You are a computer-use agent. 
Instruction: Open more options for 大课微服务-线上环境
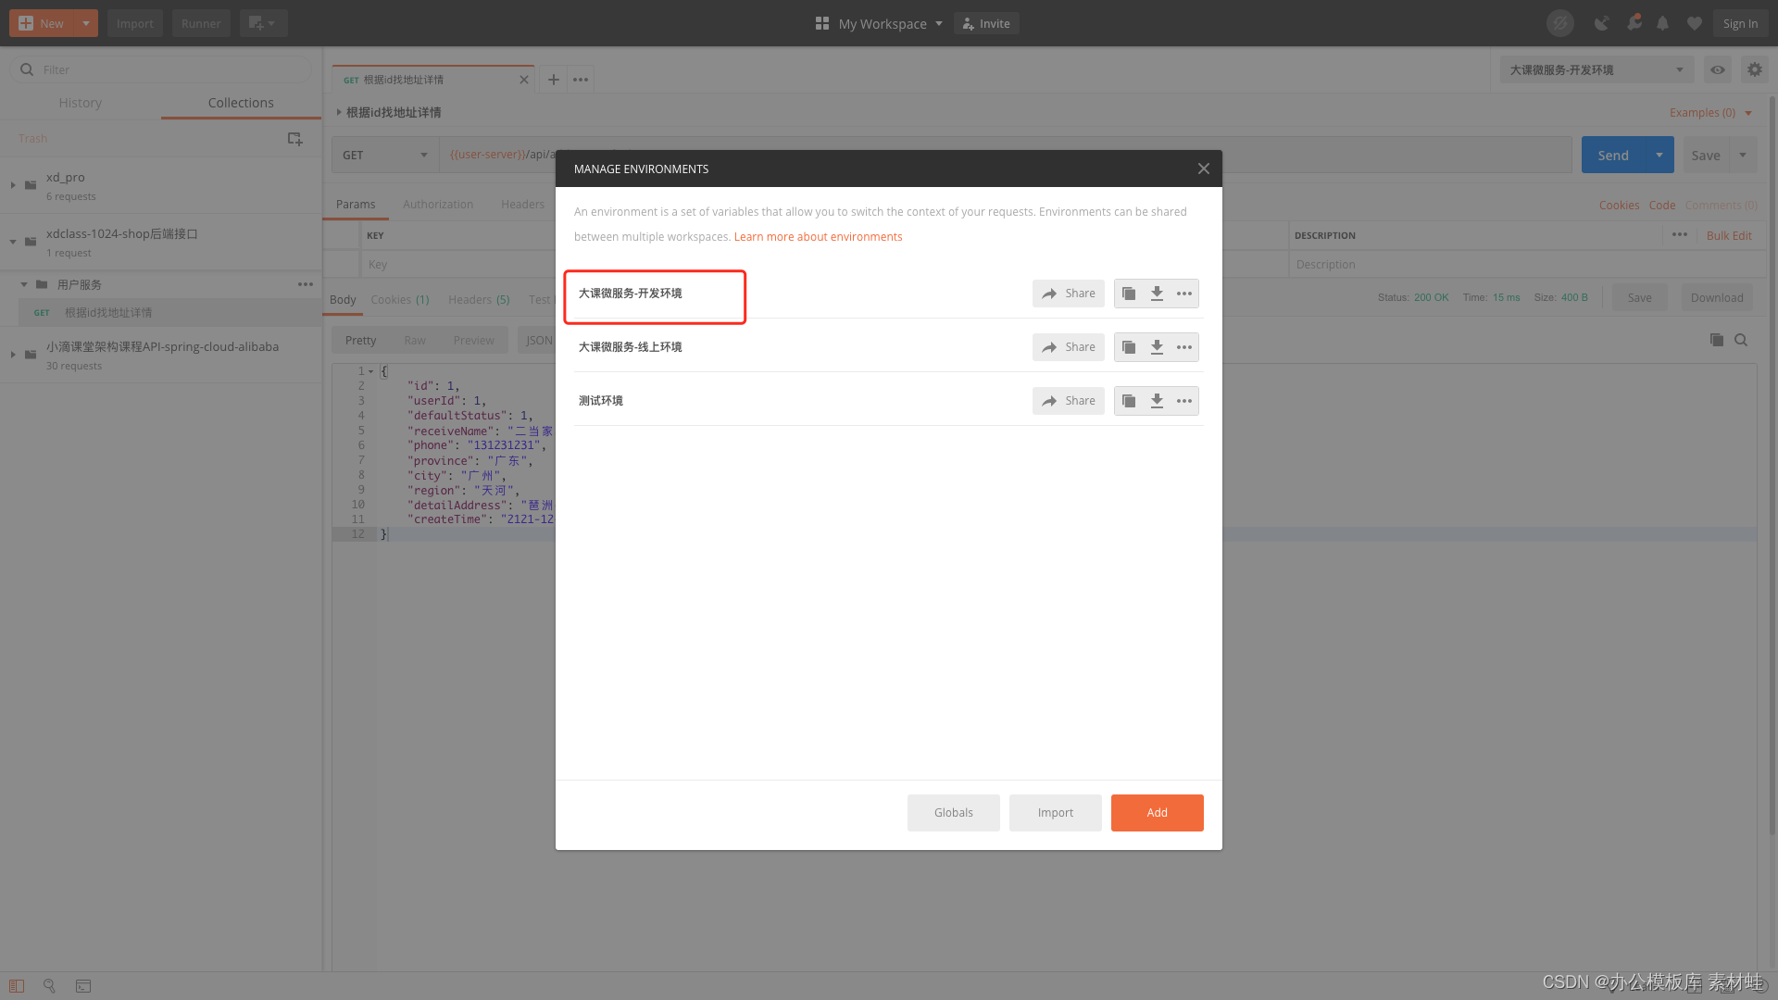[x=1184, y=347]
